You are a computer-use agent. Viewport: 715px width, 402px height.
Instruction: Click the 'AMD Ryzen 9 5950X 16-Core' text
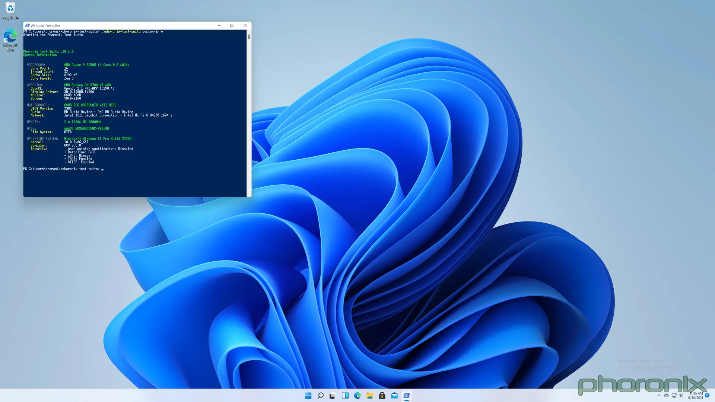tap(88, 65)
